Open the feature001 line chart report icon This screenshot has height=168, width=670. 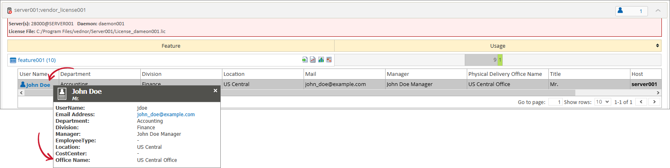tap(313, 60)
